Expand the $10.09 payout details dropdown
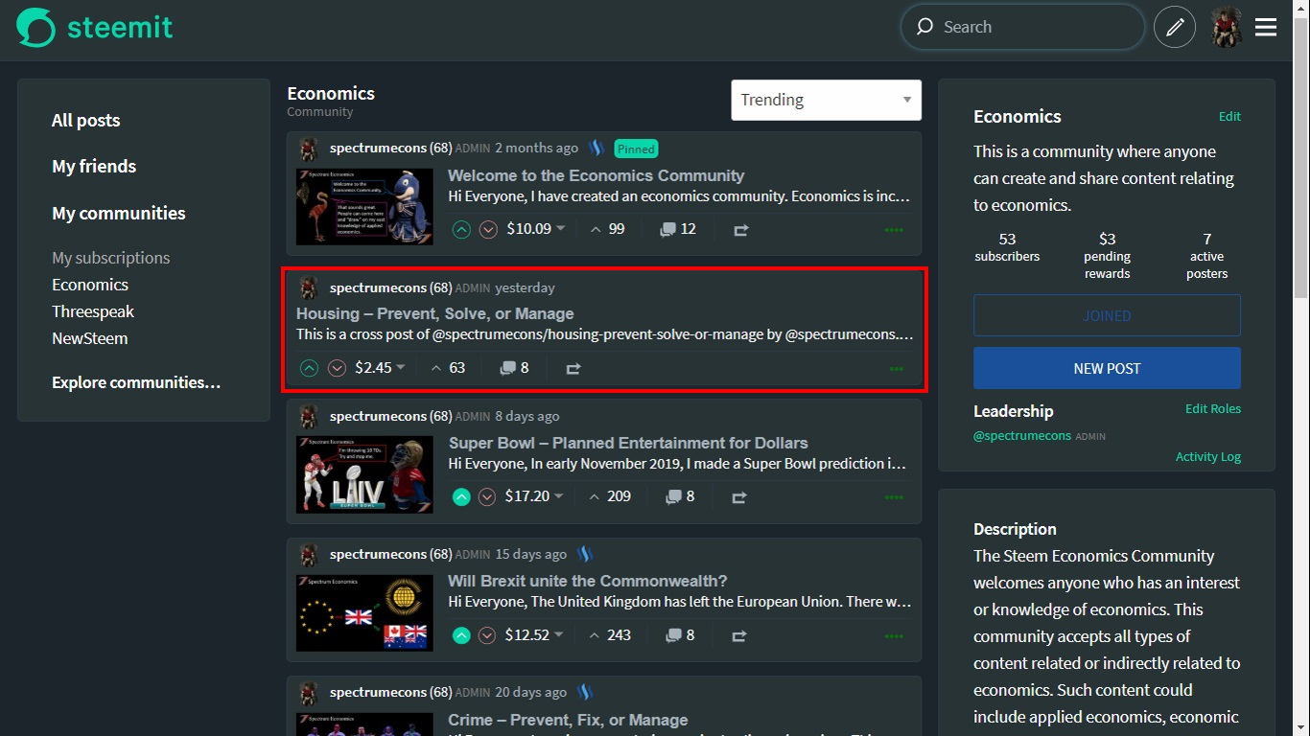Screen dimensions: 1310x736 [x=561, y=229]
